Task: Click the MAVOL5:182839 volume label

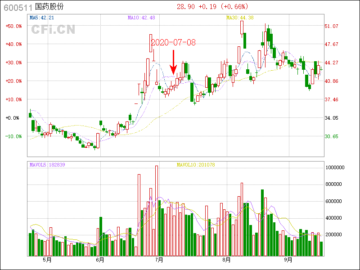Action: [x=47, y=165]
